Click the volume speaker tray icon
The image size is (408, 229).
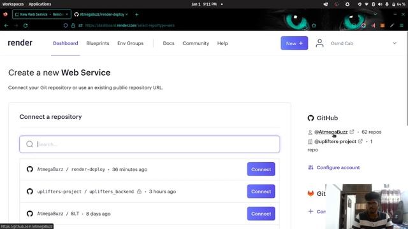[380, 4]
